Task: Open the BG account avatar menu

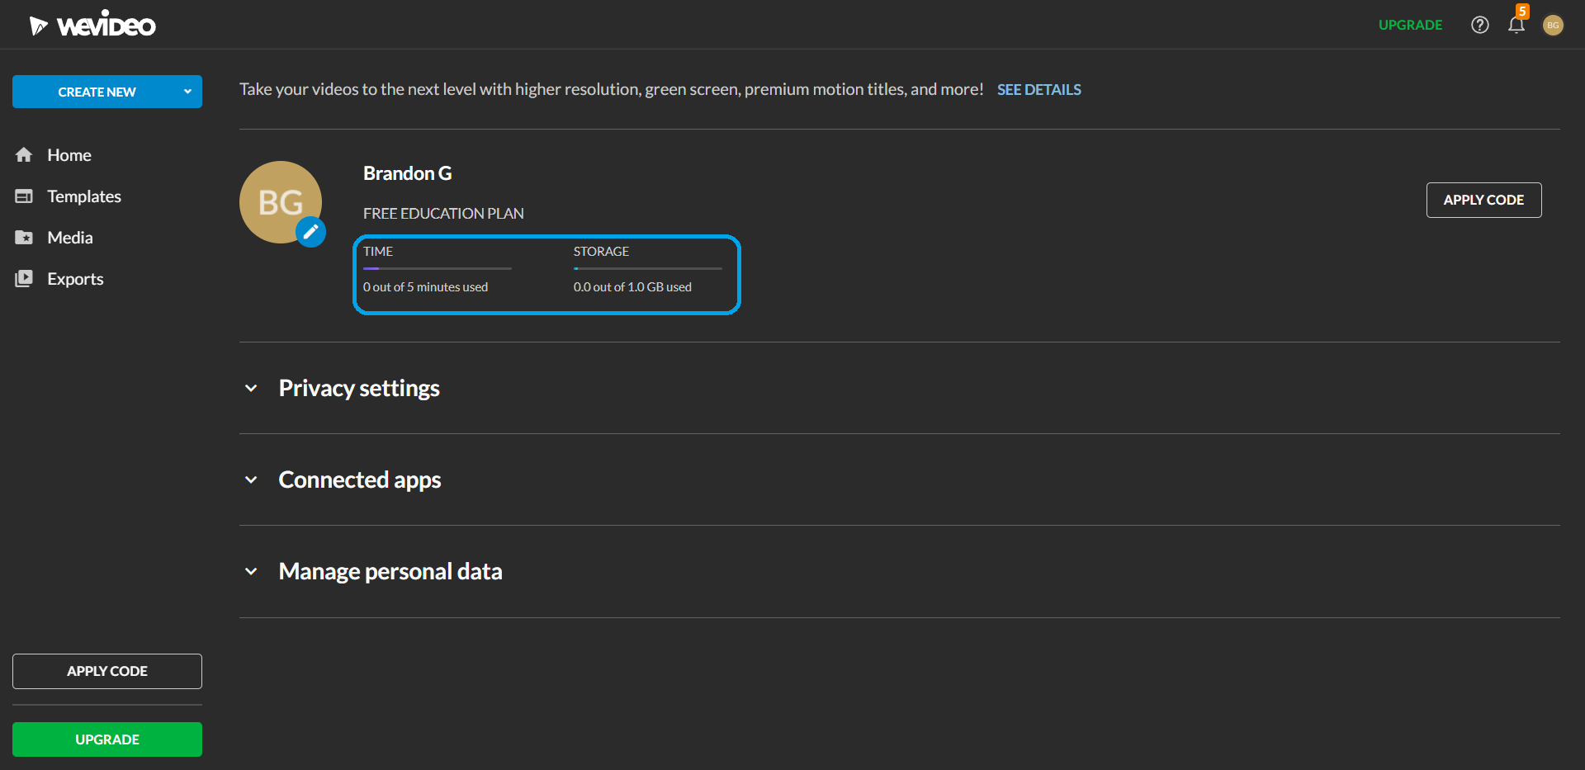Action: [1553, 25]
